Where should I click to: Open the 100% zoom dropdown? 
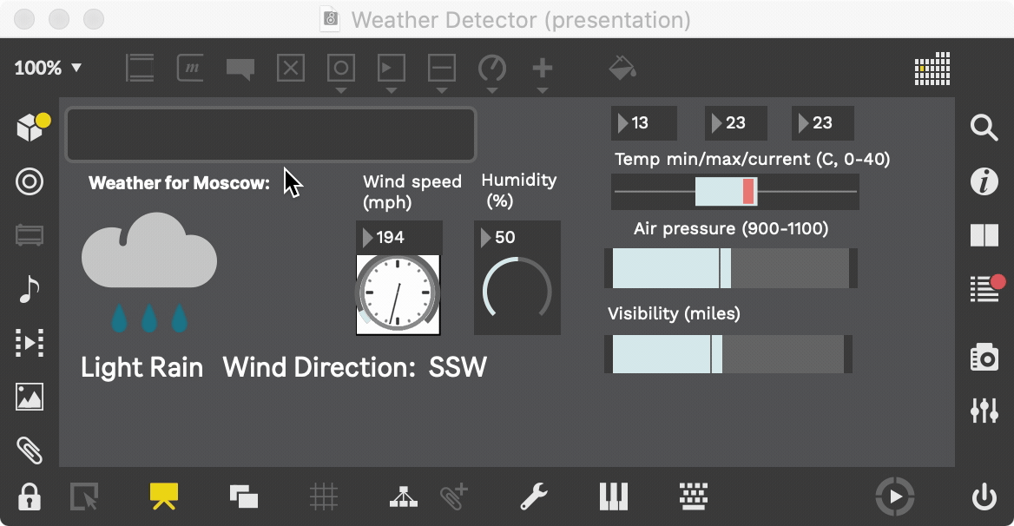click(48, 68)
